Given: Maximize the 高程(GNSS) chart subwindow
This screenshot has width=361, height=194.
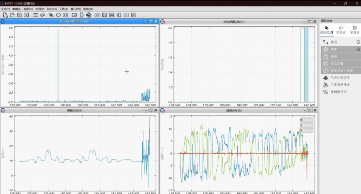Looking at the screenshot, I should tap(151, 110).
